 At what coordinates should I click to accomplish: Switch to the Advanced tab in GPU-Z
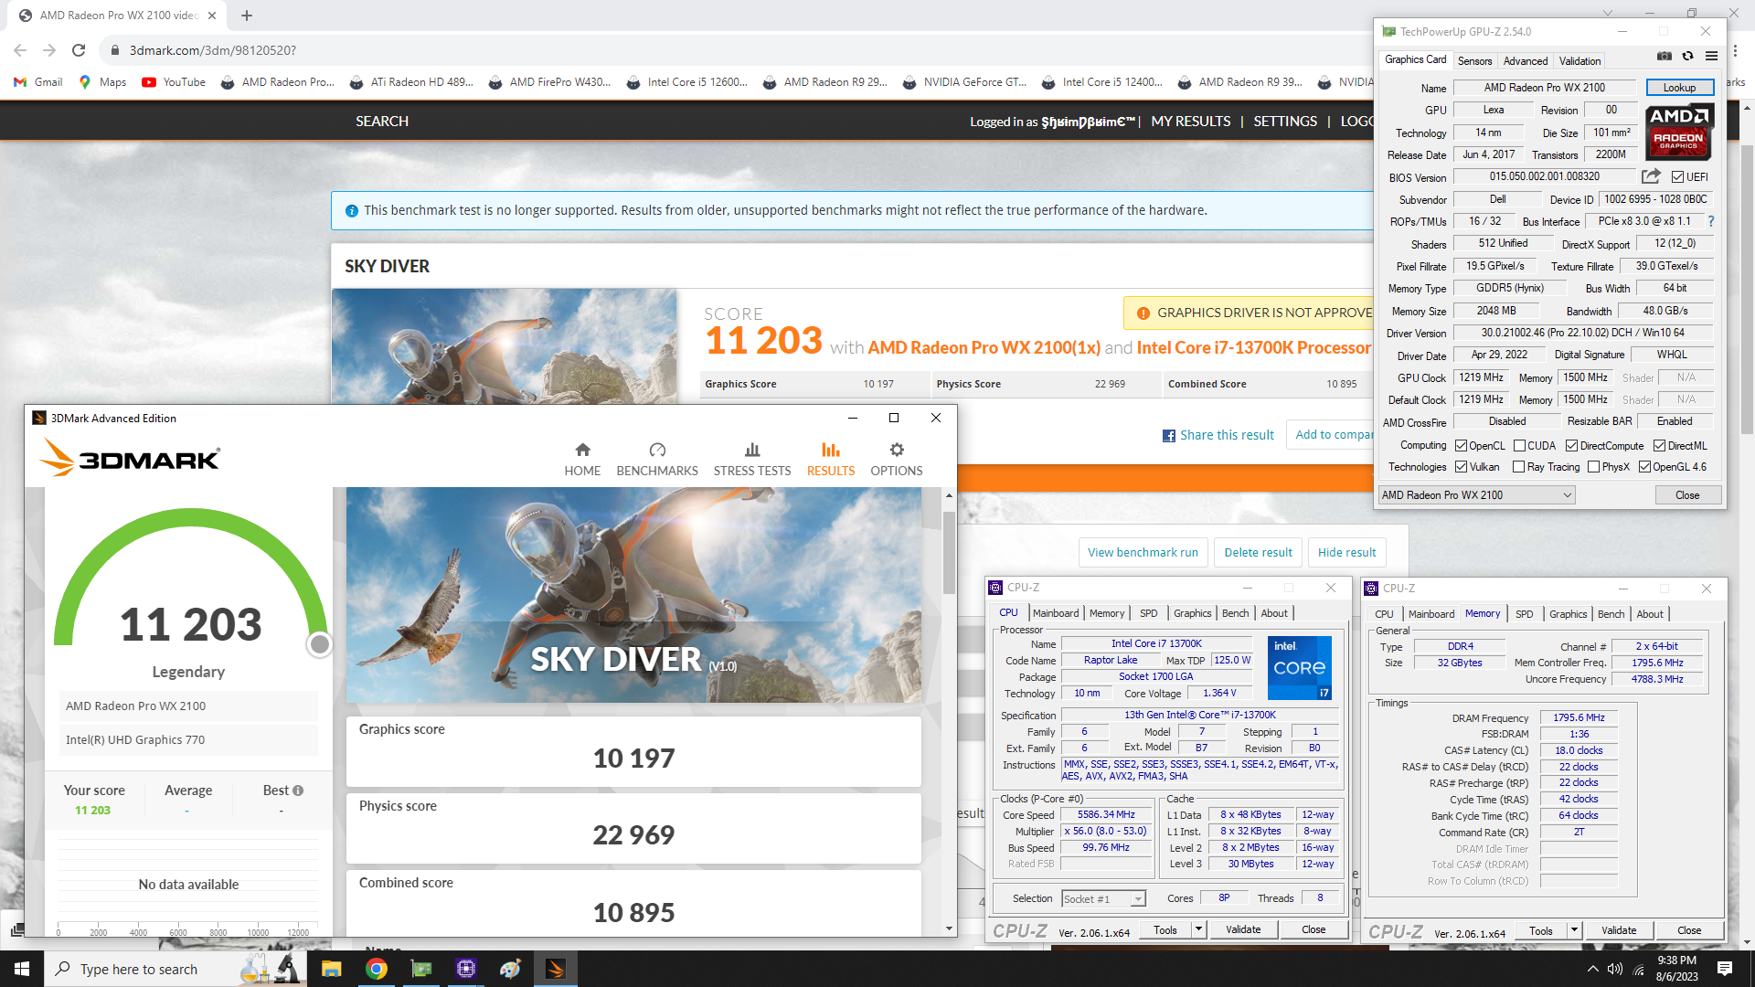click(1526, 61)
